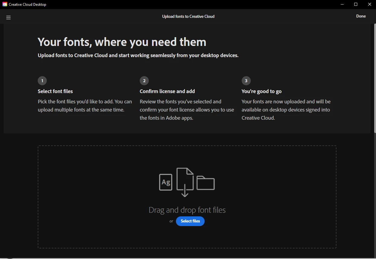
Task: Click the vertical scrollbar thumb
Action: point(375,78)
